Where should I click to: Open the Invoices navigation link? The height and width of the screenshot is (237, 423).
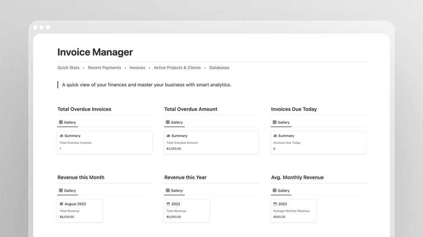click(x=137, y=68)
